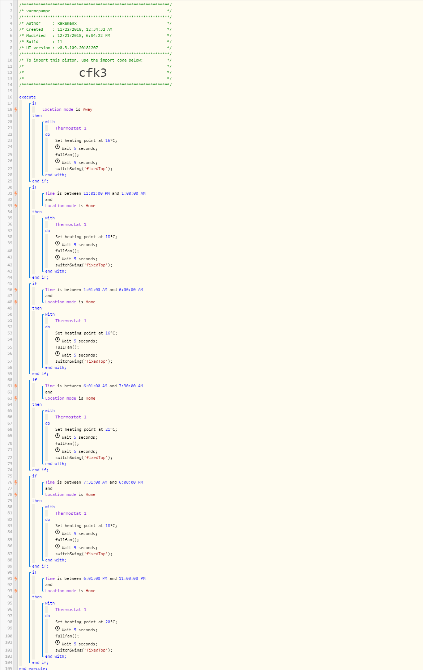Click the lightning icon on line 76
The height and width of the screenshot is (670, 426).
pyautogui.click(x=16, y=482)
